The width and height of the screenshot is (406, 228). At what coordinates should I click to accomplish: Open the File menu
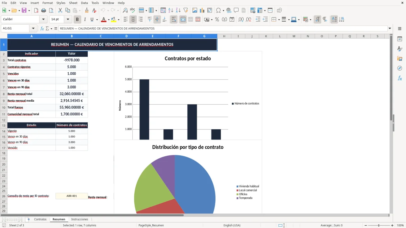coord(4,3)
